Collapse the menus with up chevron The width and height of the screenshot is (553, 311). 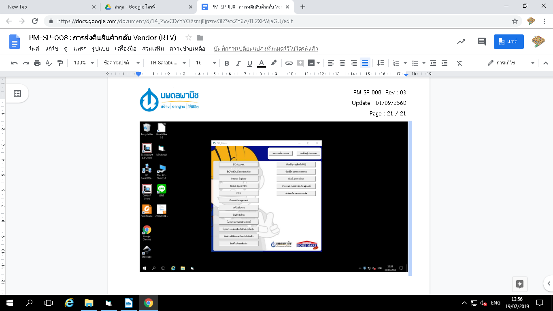545,63
